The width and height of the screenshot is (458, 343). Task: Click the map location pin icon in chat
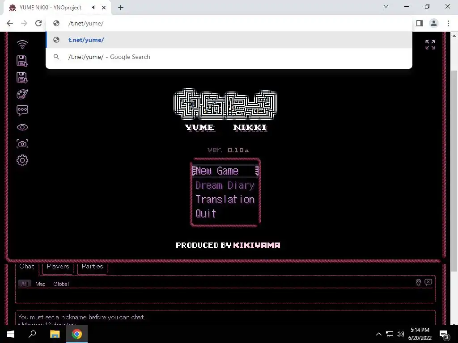tap(418, 282)
